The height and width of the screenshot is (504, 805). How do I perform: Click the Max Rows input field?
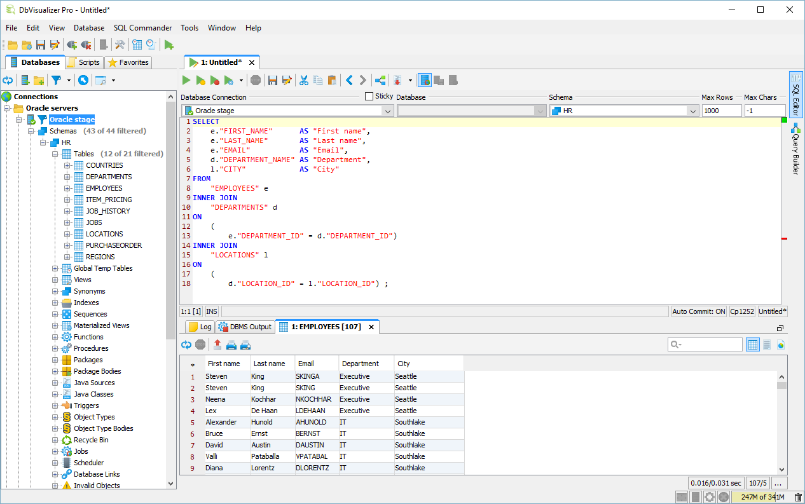pyautogui.click(x=721, y=111)
